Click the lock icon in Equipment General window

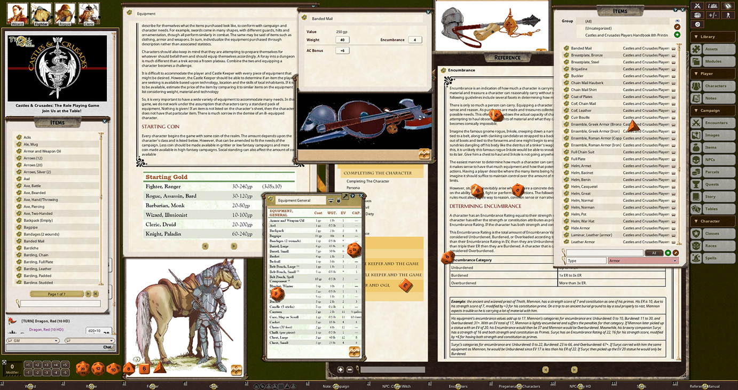pyautogui.click(x=338, y=200)
